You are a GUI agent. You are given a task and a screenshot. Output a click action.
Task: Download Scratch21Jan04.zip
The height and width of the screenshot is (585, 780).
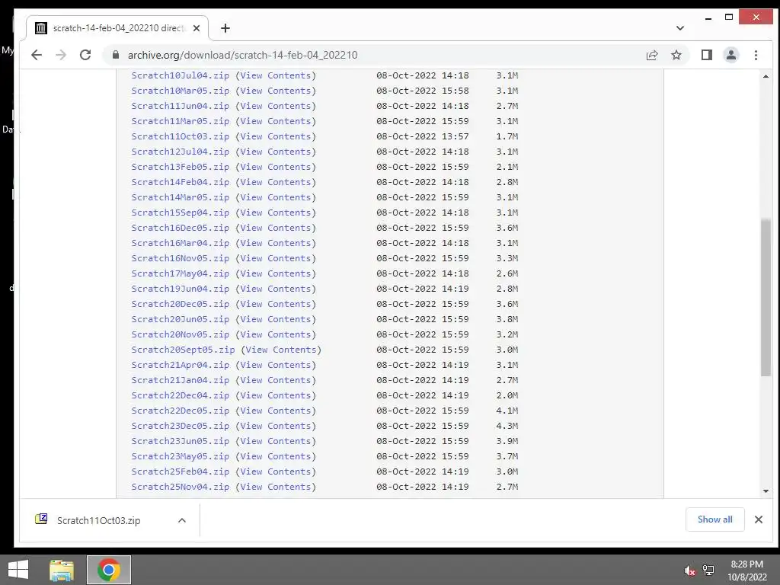point(180,380)
